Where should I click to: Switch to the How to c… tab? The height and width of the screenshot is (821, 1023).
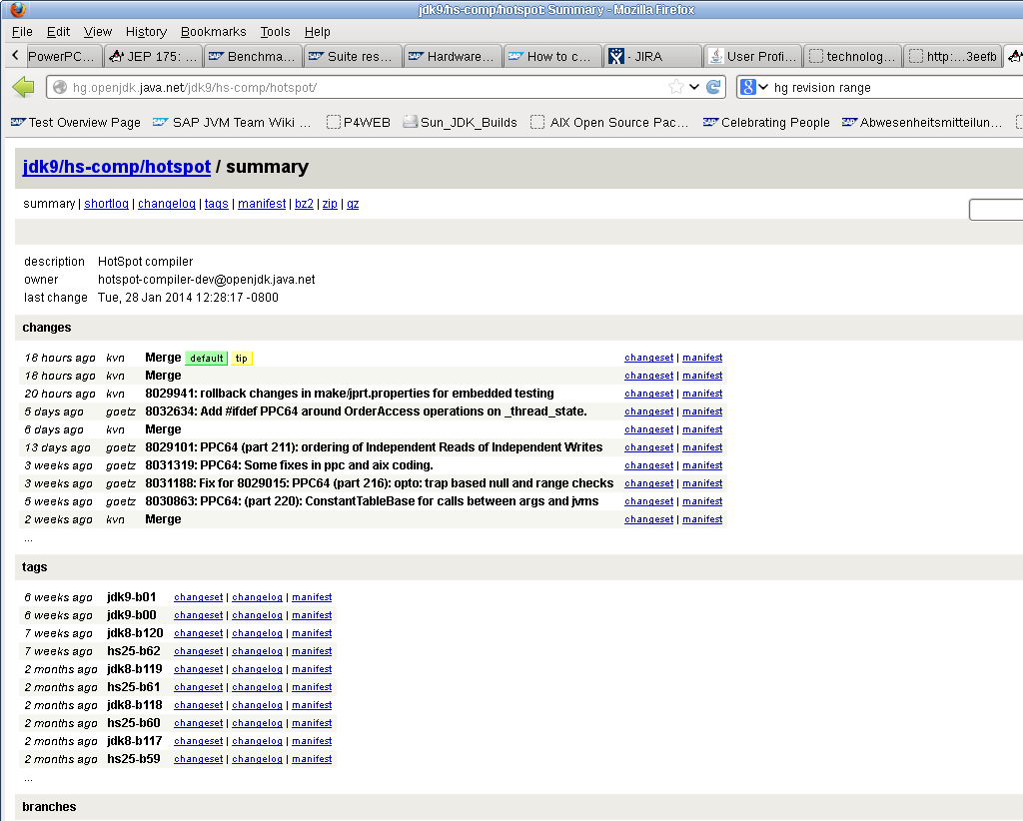tap(552, 57)
